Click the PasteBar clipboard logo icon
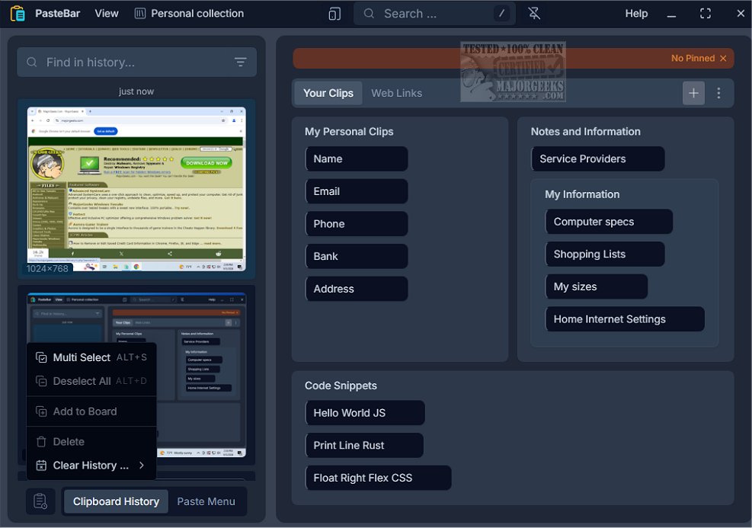The image size is (752, 528). coord(18,14)
